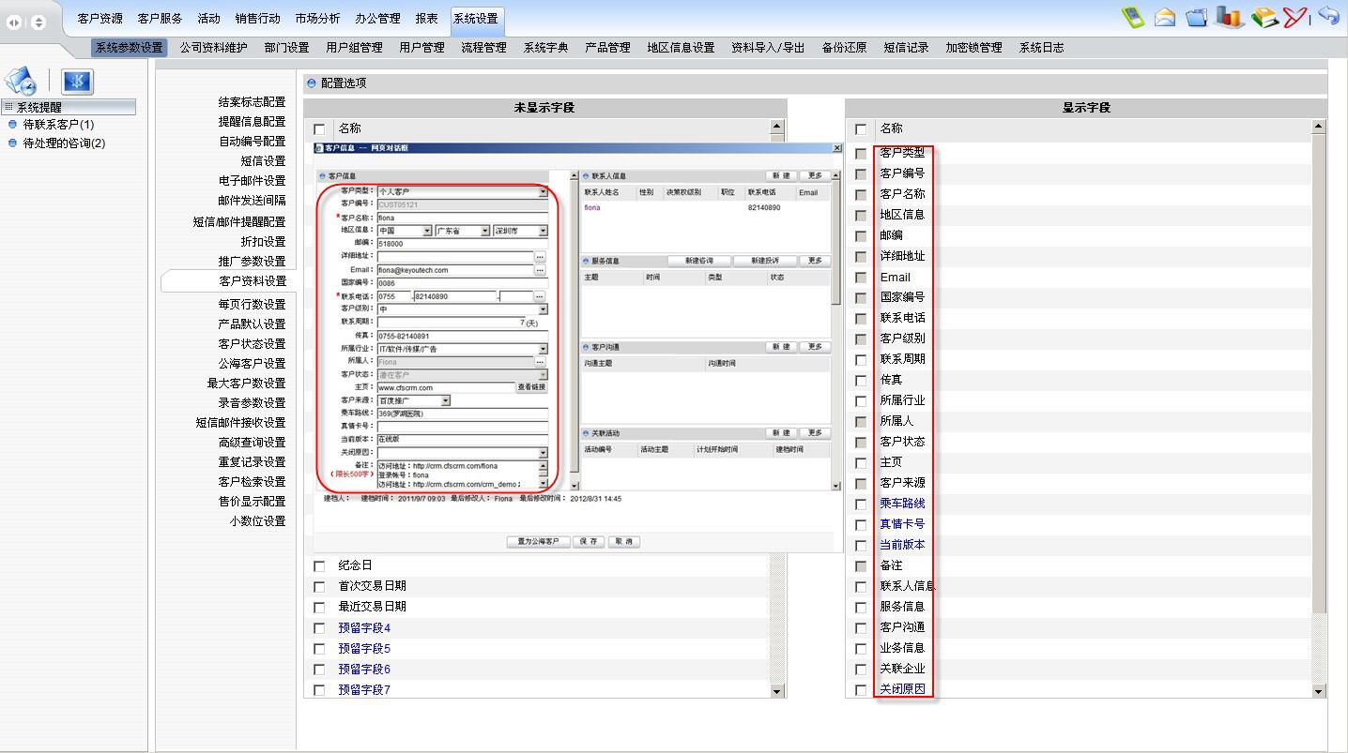Toggle the 名称 header checkbox in 未显示字段
Image resolution: width=1348 pixels, height=753 pixels.
click(319, 129)
